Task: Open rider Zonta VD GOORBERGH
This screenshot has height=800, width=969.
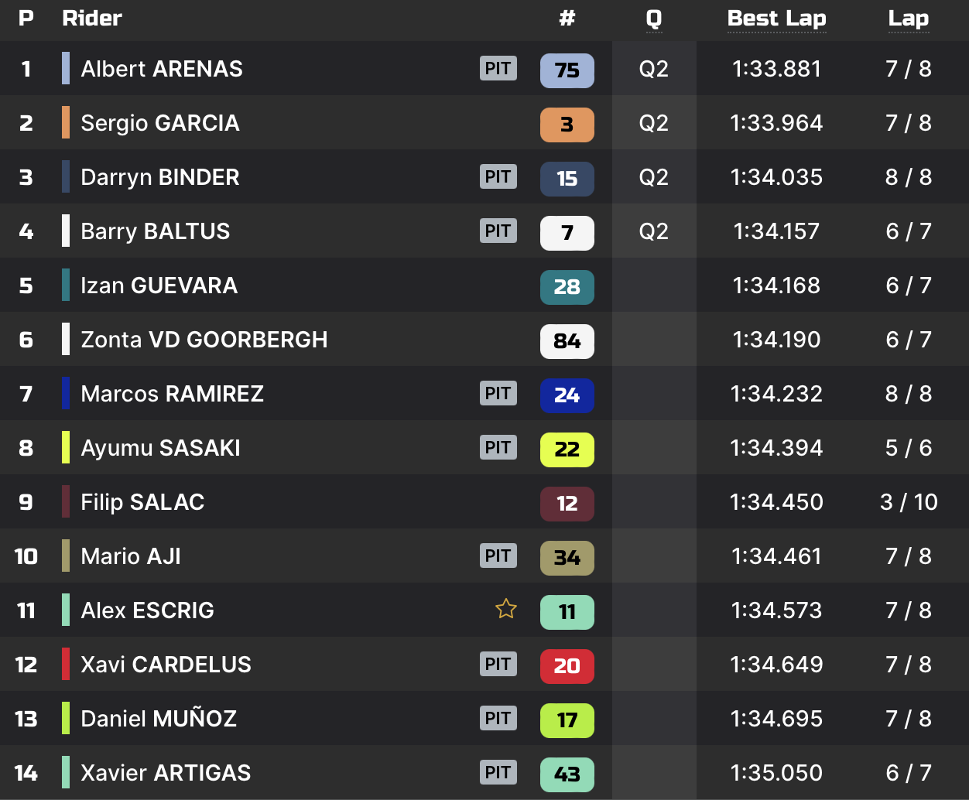Action: [x=204, y=340]
